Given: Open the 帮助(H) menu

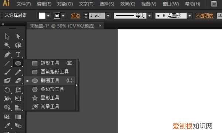Looking at the screenshot, I should pyautogui.click(x=192, y=4).
